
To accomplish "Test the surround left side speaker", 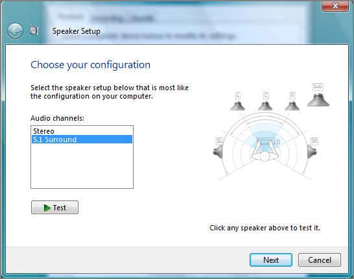I will point(218,151).
